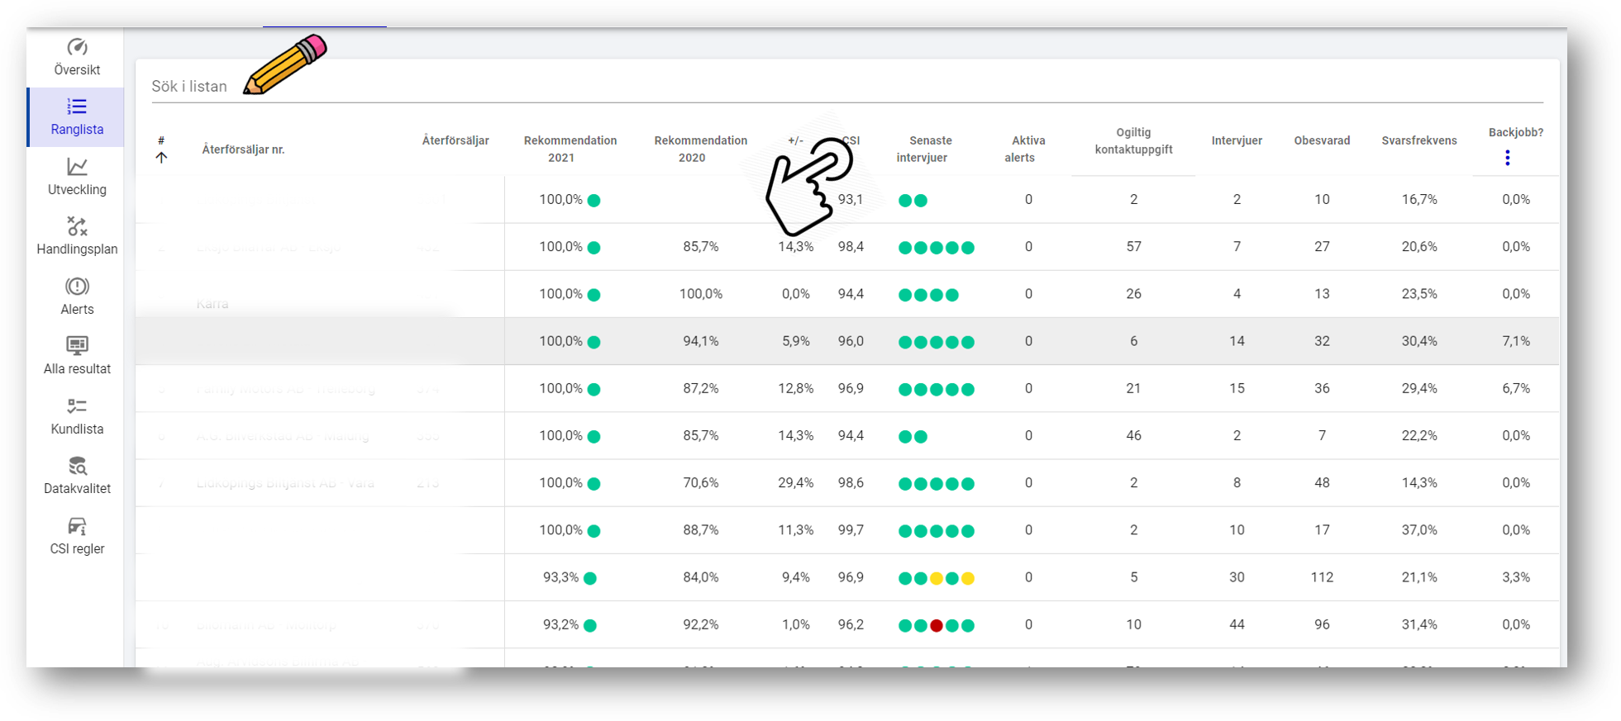Image resolution: width=1621 pixels, height=721 pixels.
Task: Select Ogiltig kontaktuppgift value 57
Action: [x=1133, y=246]
